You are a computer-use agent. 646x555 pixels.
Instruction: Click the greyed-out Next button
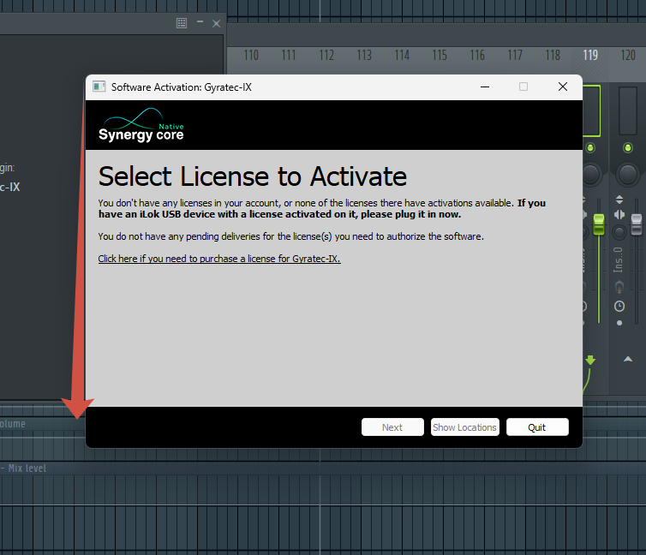tap(392, 427)
